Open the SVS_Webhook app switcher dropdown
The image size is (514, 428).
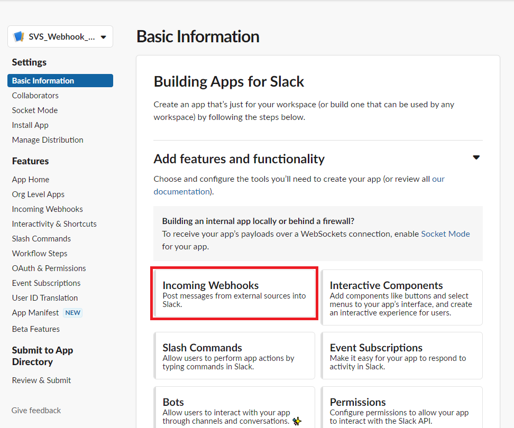click(x=60, y=36)
